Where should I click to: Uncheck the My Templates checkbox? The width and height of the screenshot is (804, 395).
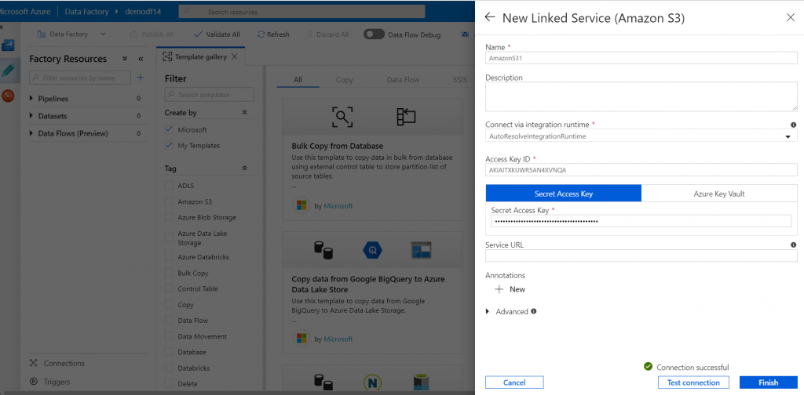click(x=170, y=145)
